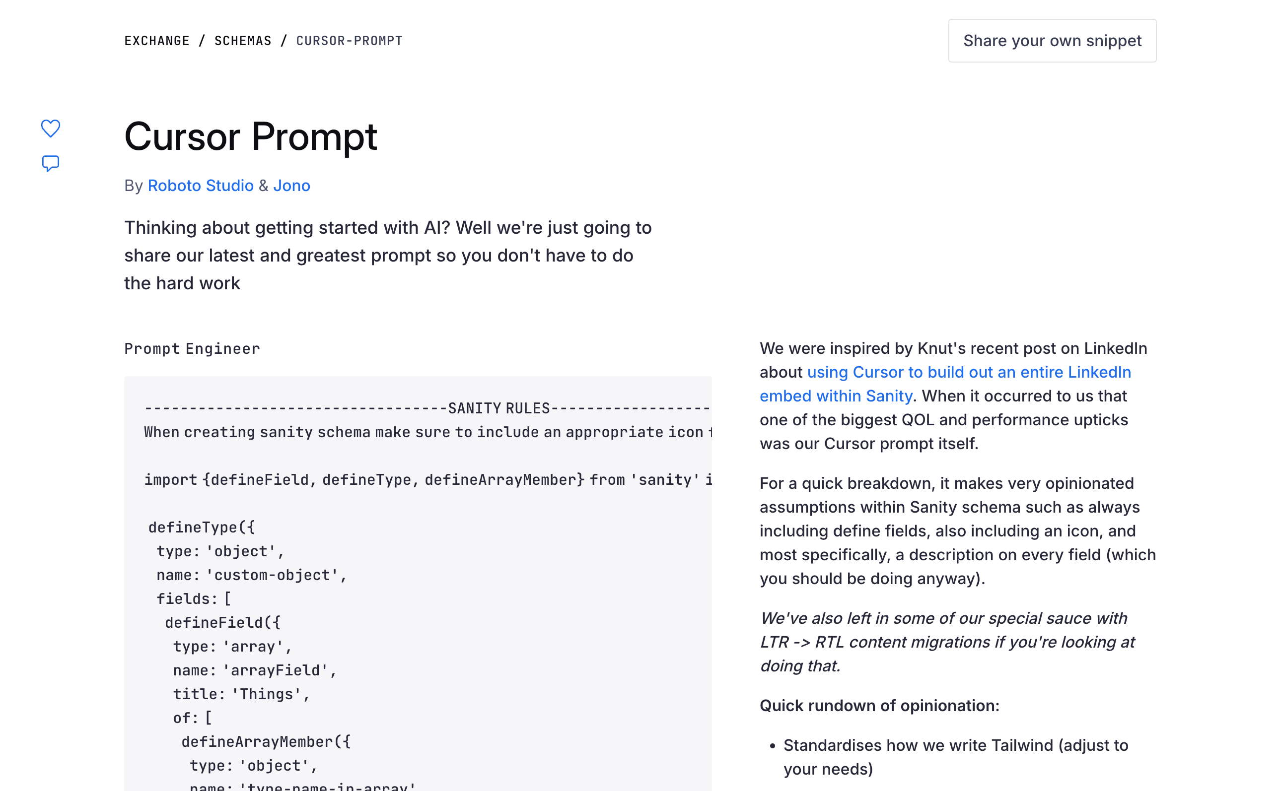The image size is (1281, 791).
Task: Visit the Roboto Studio author link
Action: (201, 185)
